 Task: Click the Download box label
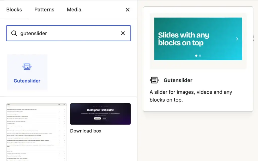(x=86, y=131)
